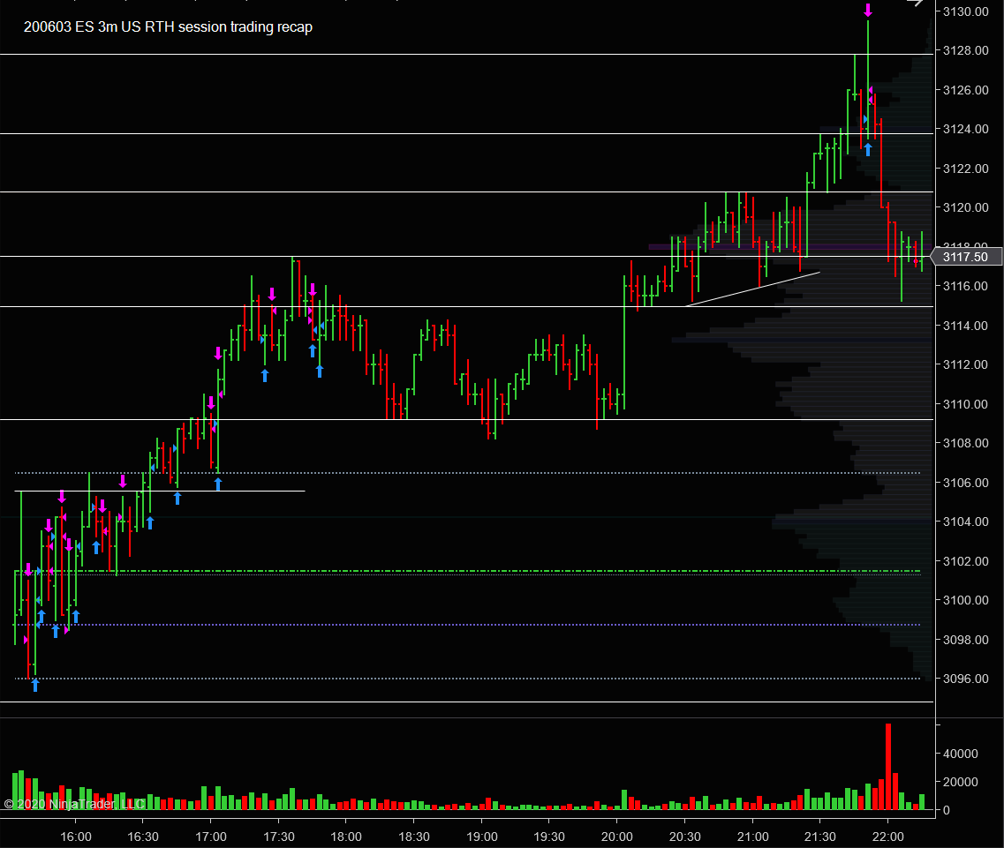Screen dimensions: 1004x848
Task: Click the 3106.00 price axis label
Action: pos(965,483)
